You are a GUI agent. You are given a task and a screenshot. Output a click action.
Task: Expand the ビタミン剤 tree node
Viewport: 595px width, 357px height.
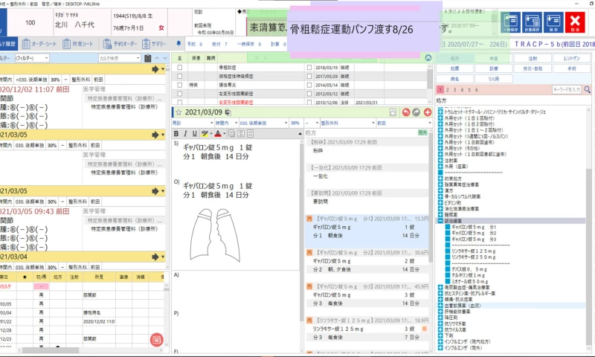440,202
